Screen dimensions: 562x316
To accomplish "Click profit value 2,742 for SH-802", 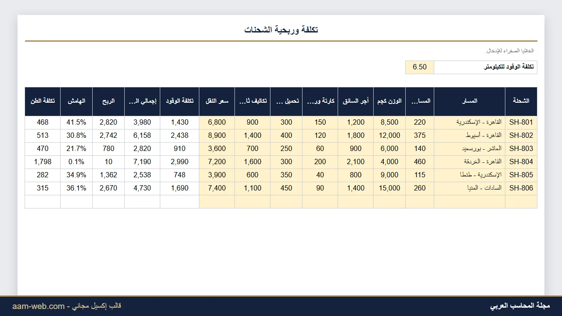I will [108, 136].
